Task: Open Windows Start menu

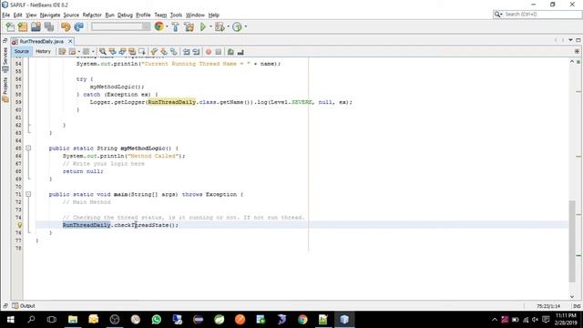Action: click(x=10, y=320)
